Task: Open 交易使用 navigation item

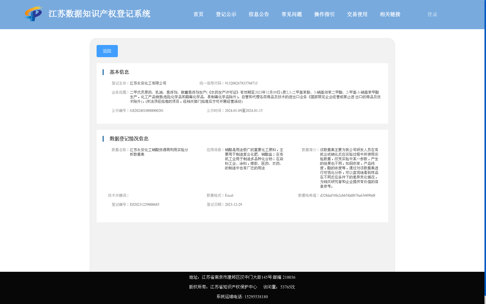Action: (357, 14)
